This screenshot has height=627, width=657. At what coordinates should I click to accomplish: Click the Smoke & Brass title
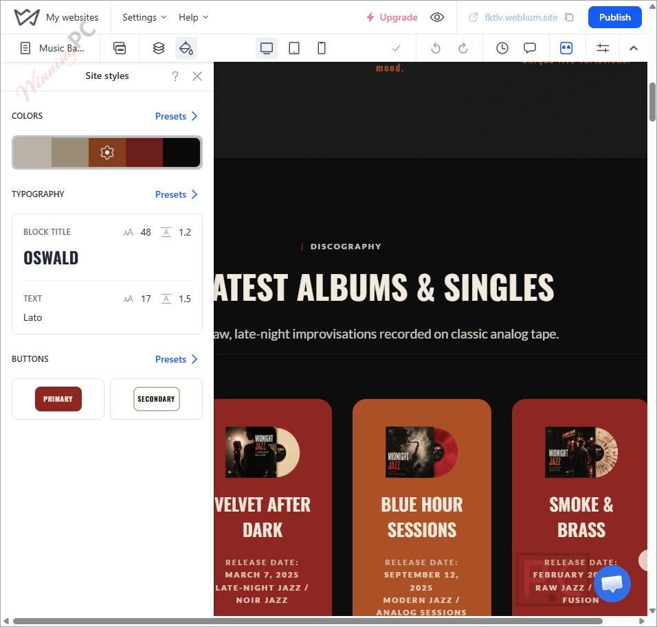point(581,517)
